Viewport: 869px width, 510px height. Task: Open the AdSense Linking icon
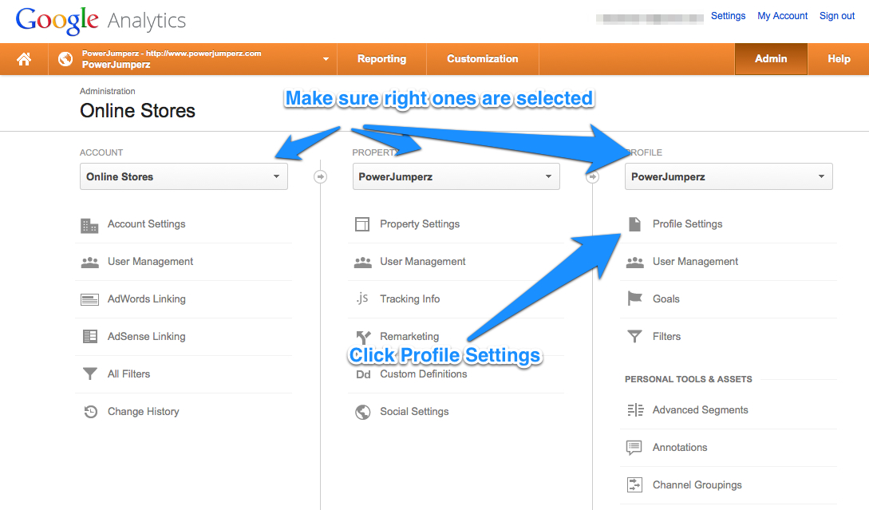pos(90,337)
